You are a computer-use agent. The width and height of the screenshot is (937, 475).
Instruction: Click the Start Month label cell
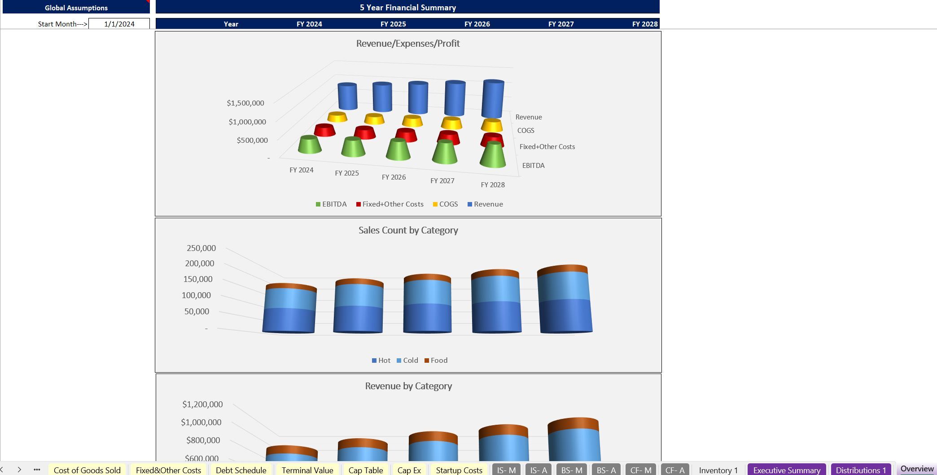62,24
